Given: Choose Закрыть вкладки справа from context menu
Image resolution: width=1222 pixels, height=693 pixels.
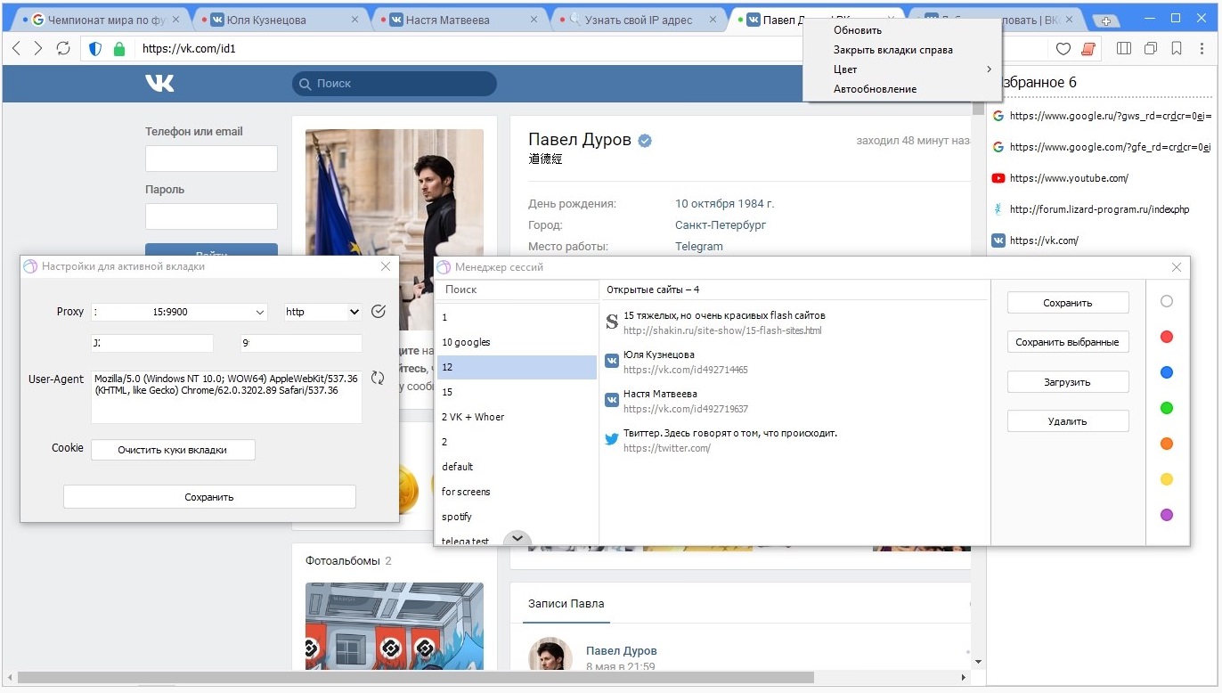Looking at the screenshot, I should pos(893,50).
